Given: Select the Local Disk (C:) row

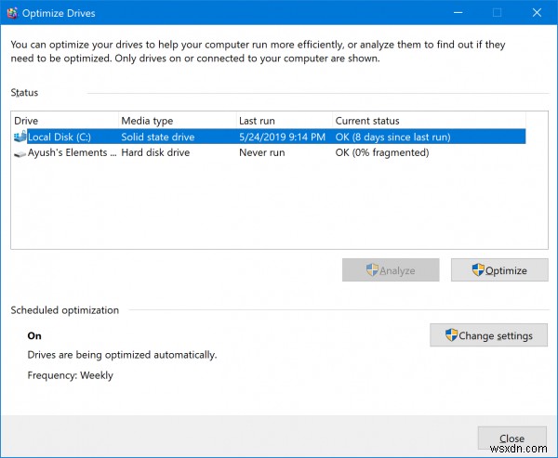Looking at the screenshot, I should click(x=270, y=137).
